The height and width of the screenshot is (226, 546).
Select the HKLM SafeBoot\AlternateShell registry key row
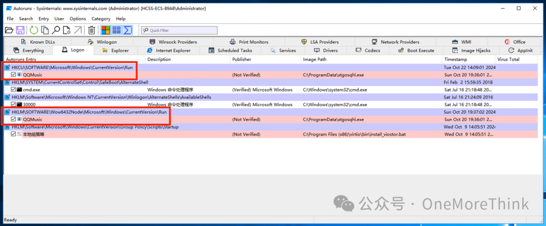click(271, 82)
